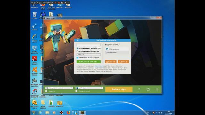Viewport: 205px width, 115px height.
Task: Click the refresh icon in the launcher bottom bar
Action: point(139,89)
